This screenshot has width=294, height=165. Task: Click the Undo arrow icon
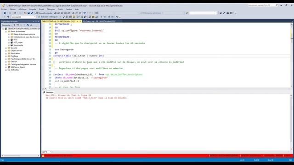pyautogui.click(x=85, y=13)
